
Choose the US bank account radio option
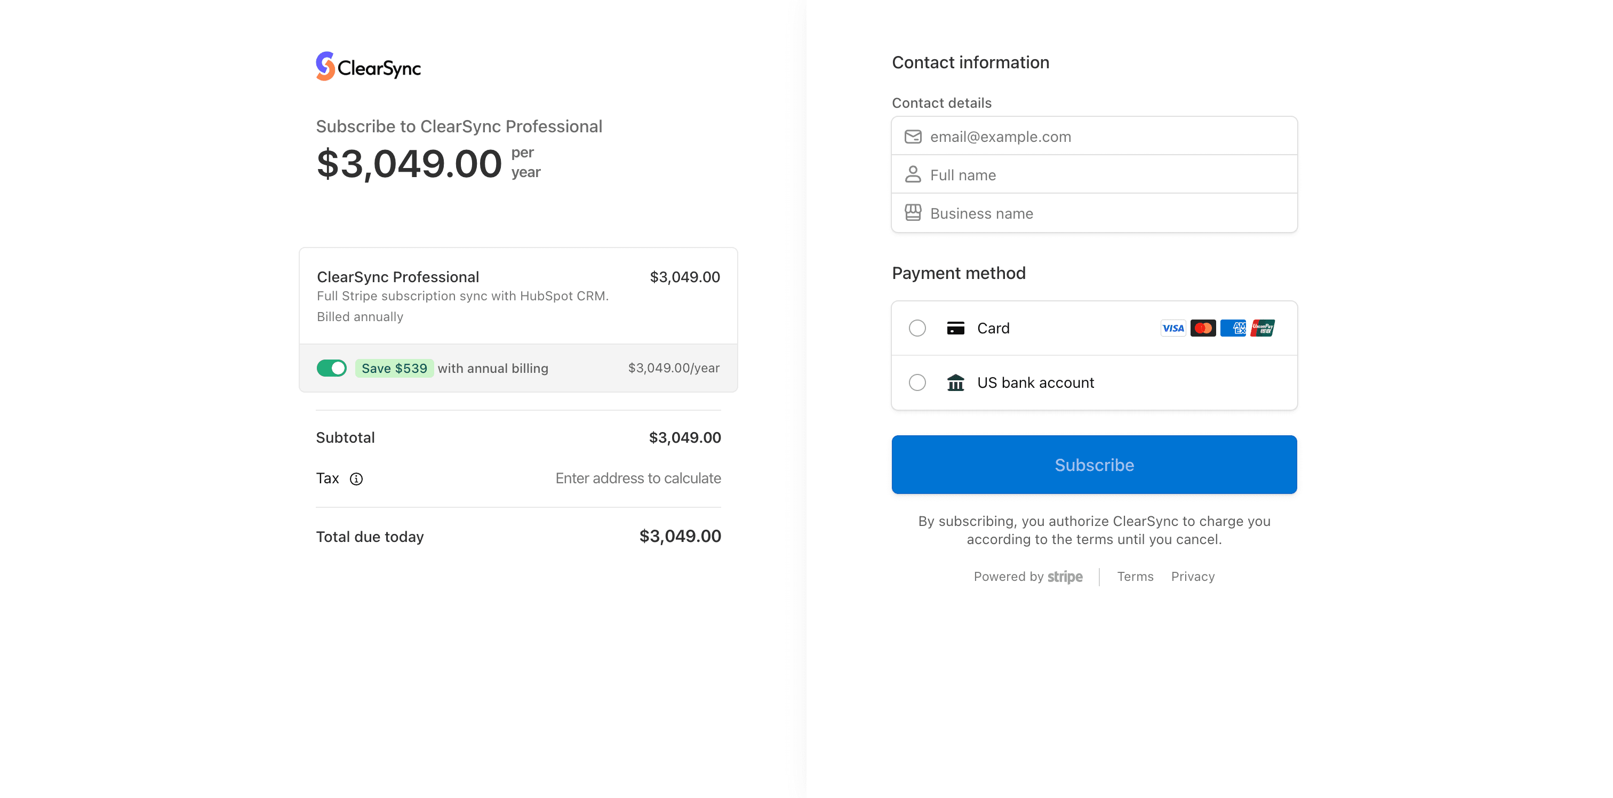tap(917, 382)
